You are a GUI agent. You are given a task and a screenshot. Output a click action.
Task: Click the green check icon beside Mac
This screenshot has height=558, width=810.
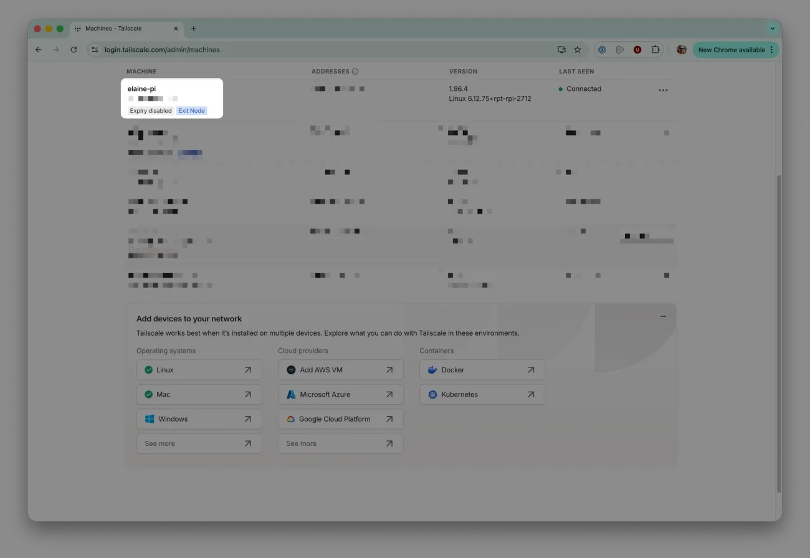point(148,394)
